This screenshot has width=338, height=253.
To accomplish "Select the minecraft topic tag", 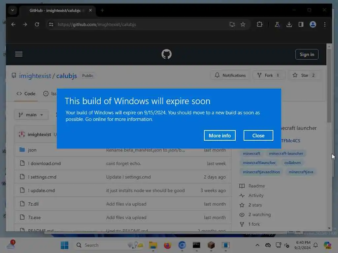I will pyautogui.click(x=251, y=154).
